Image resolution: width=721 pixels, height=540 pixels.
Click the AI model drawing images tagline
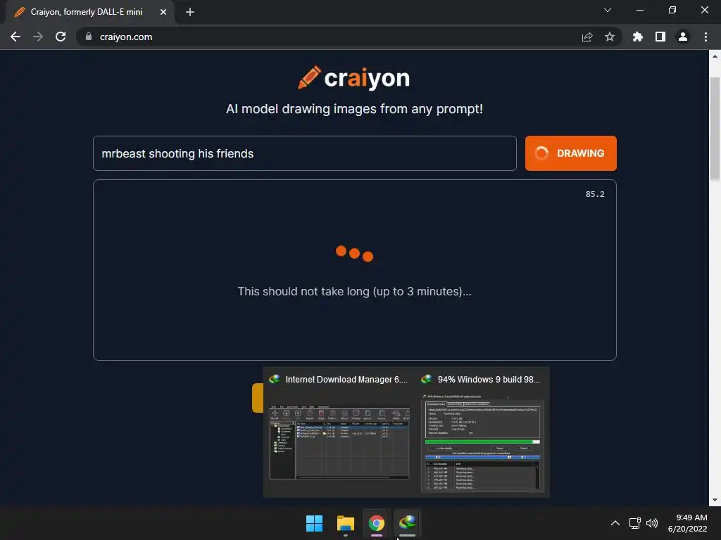click(x=354, y=109)
